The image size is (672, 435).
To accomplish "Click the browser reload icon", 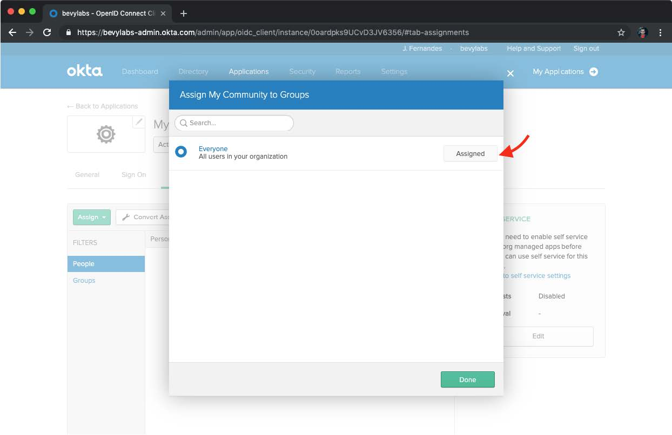I will (x=47, y=32).
